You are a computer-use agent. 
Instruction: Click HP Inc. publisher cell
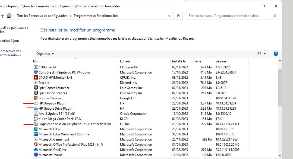pos(125,124)
